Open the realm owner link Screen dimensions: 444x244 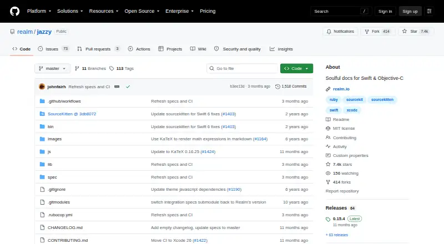click(x=25, y=32)
